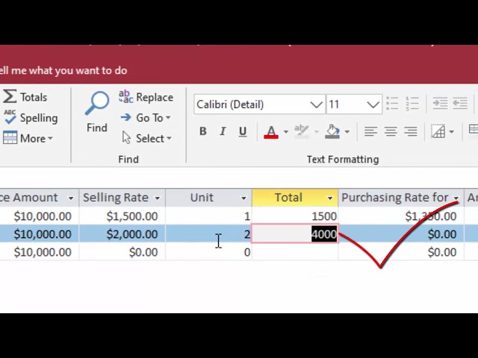The height and width of the screenshot is (358, 478).
Task: Open the Calibri (Detail) font dropdown
Action: point(317,104)
